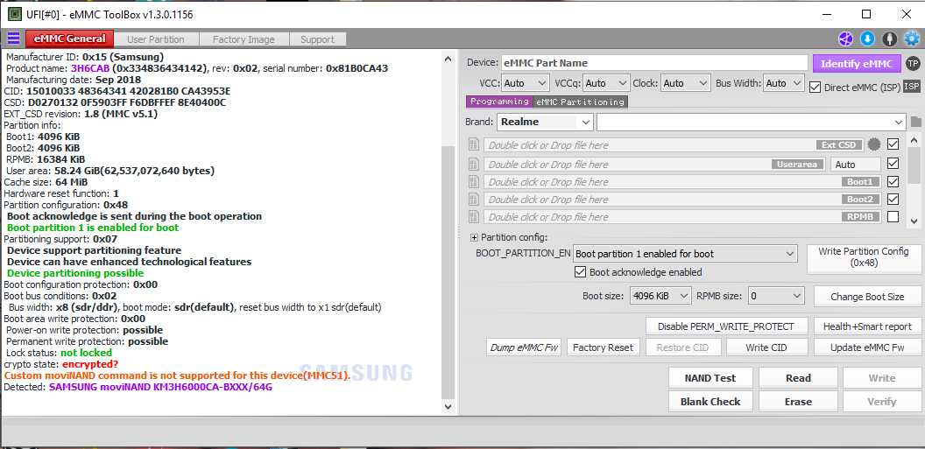925x449 pixels.
Task: Open the RPMB size dropdown
Action: point(776,296)
